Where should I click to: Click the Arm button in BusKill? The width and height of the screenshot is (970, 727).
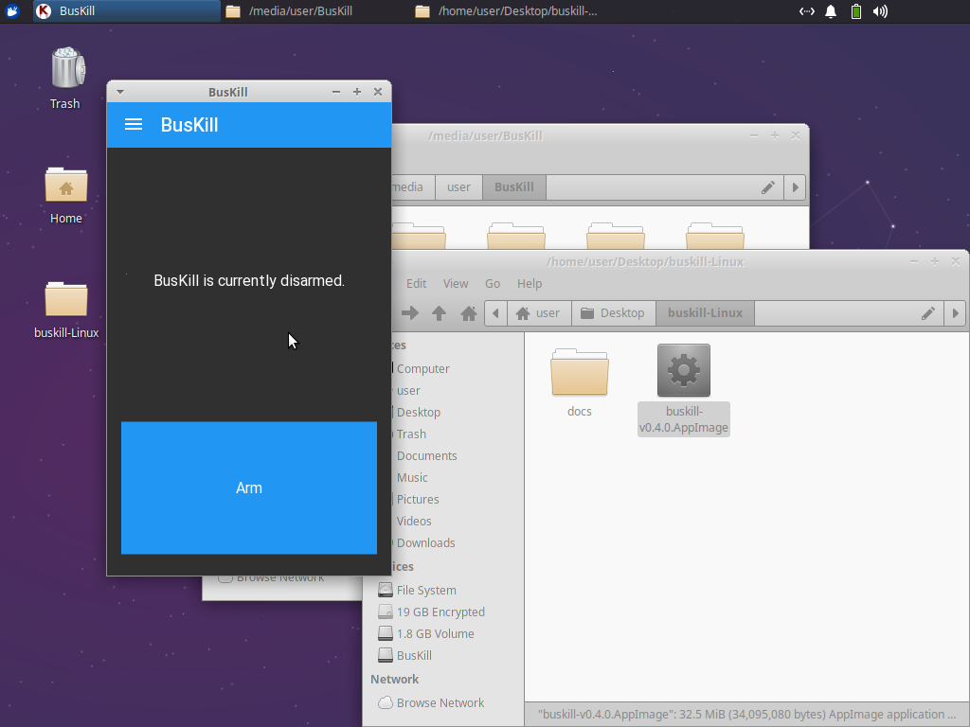(249, 488)
